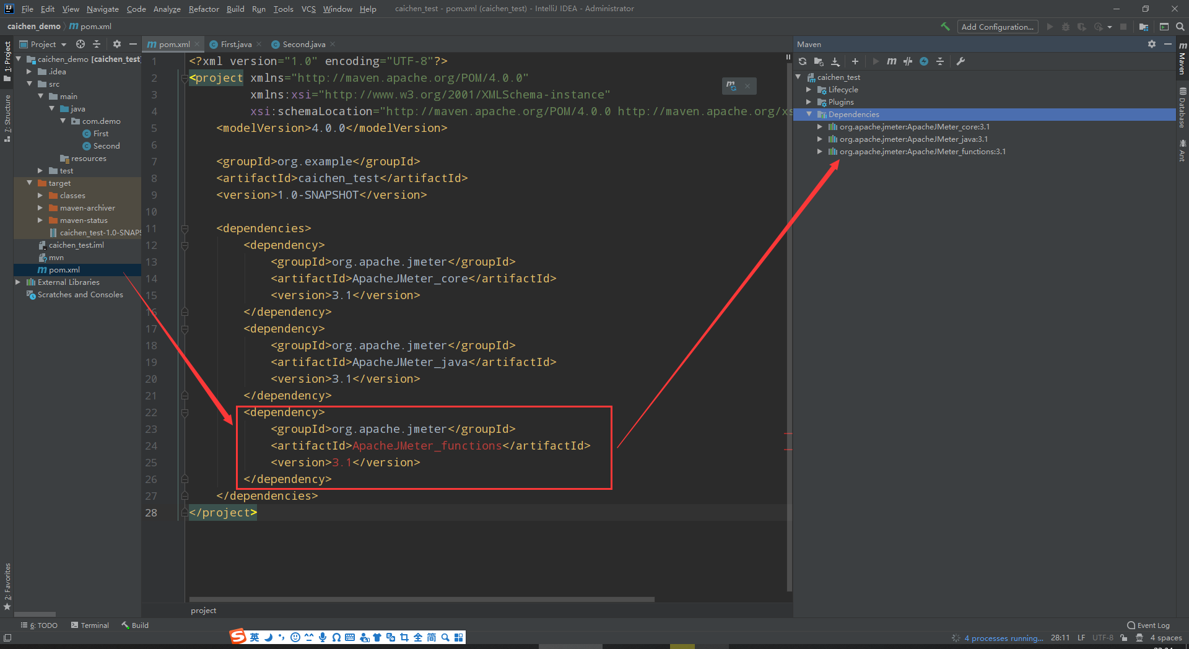The height and width of the screenshot is (649, 1189).
Task: Switch to Second.java tab
Action: coord(304,44)
